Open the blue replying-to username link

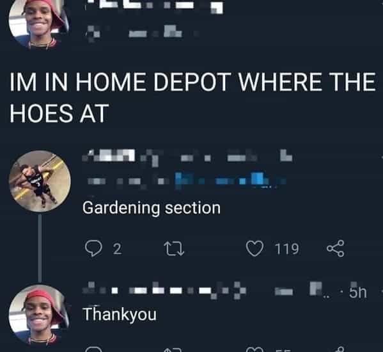pyautogui.click(x=230, y=180)
